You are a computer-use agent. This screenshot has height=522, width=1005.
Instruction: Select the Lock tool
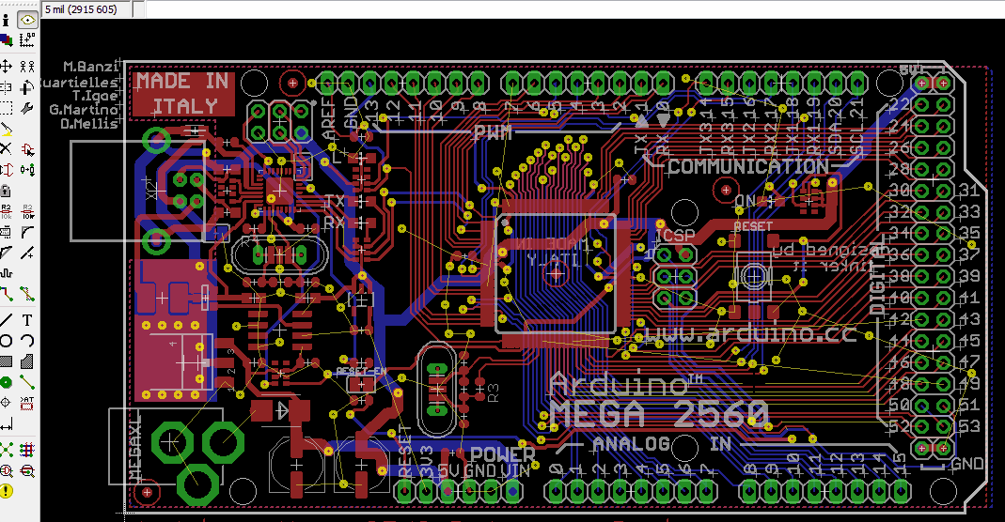pyautogui.click(x=7, y=191)
